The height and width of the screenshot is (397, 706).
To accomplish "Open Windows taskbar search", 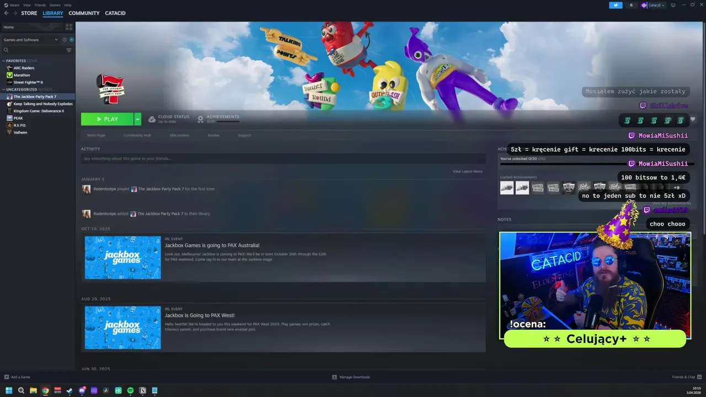I will point(21,390).
